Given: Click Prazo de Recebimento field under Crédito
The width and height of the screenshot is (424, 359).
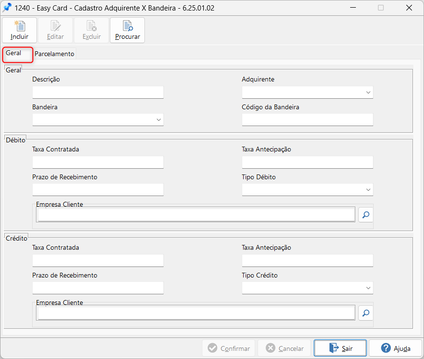Looking at the screenshot, I should [98, 288].
